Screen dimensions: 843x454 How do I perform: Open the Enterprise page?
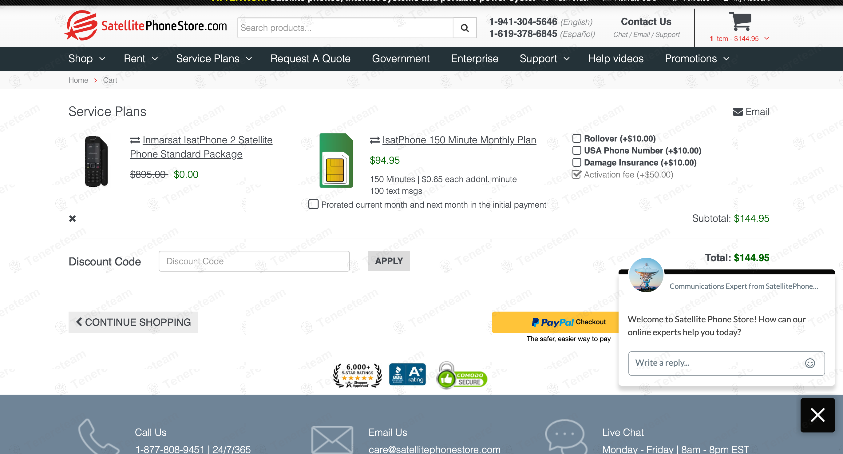pos(474,58)
